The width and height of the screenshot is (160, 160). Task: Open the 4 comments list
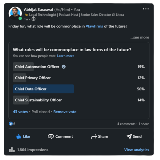click(x=126, y=124)
